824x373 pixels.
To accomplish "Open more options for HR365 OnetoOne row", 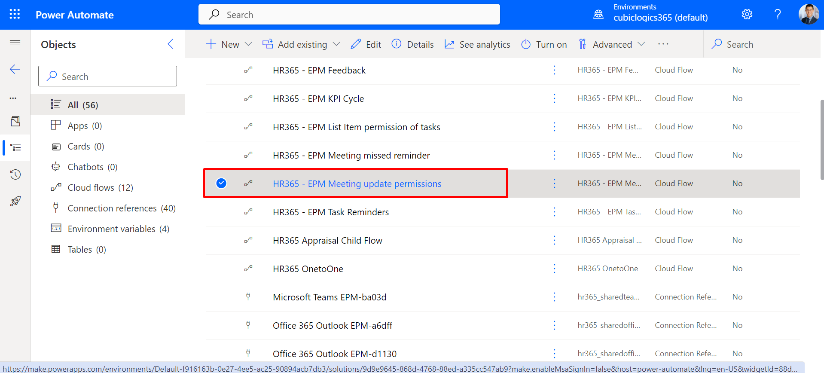I will tap(554, 269).
